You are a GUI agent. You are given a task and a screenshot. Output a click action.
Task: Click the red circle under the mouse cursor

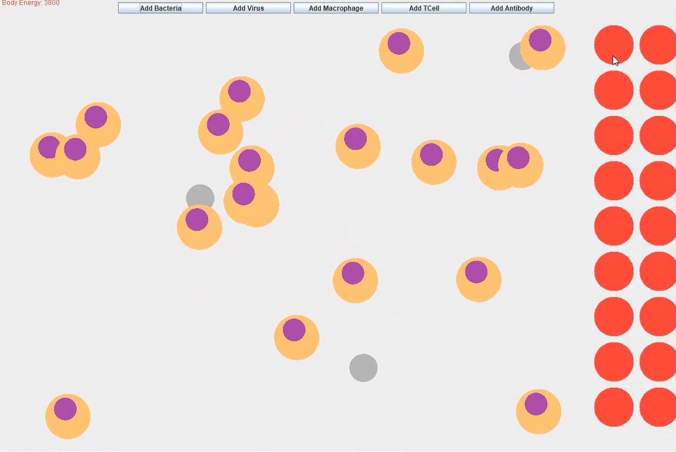[x=614, y=45]
